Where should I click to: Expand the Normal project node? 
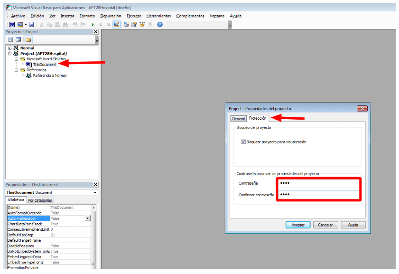point(9,48)
